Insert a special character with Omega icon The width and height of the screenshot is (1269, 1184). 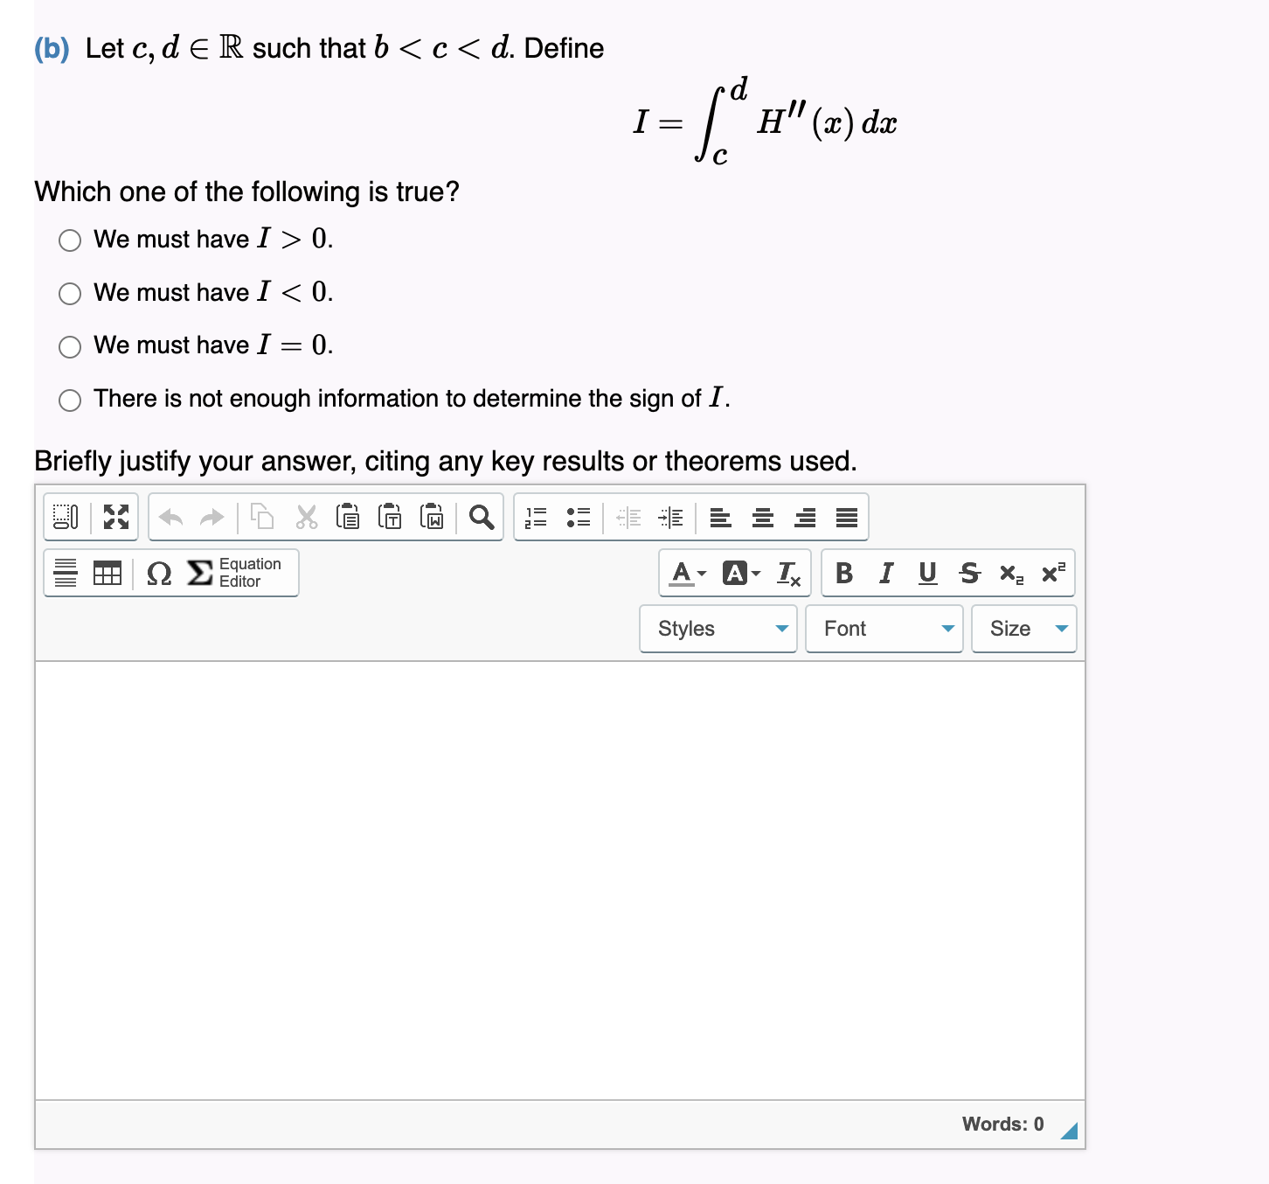[158, 574]
